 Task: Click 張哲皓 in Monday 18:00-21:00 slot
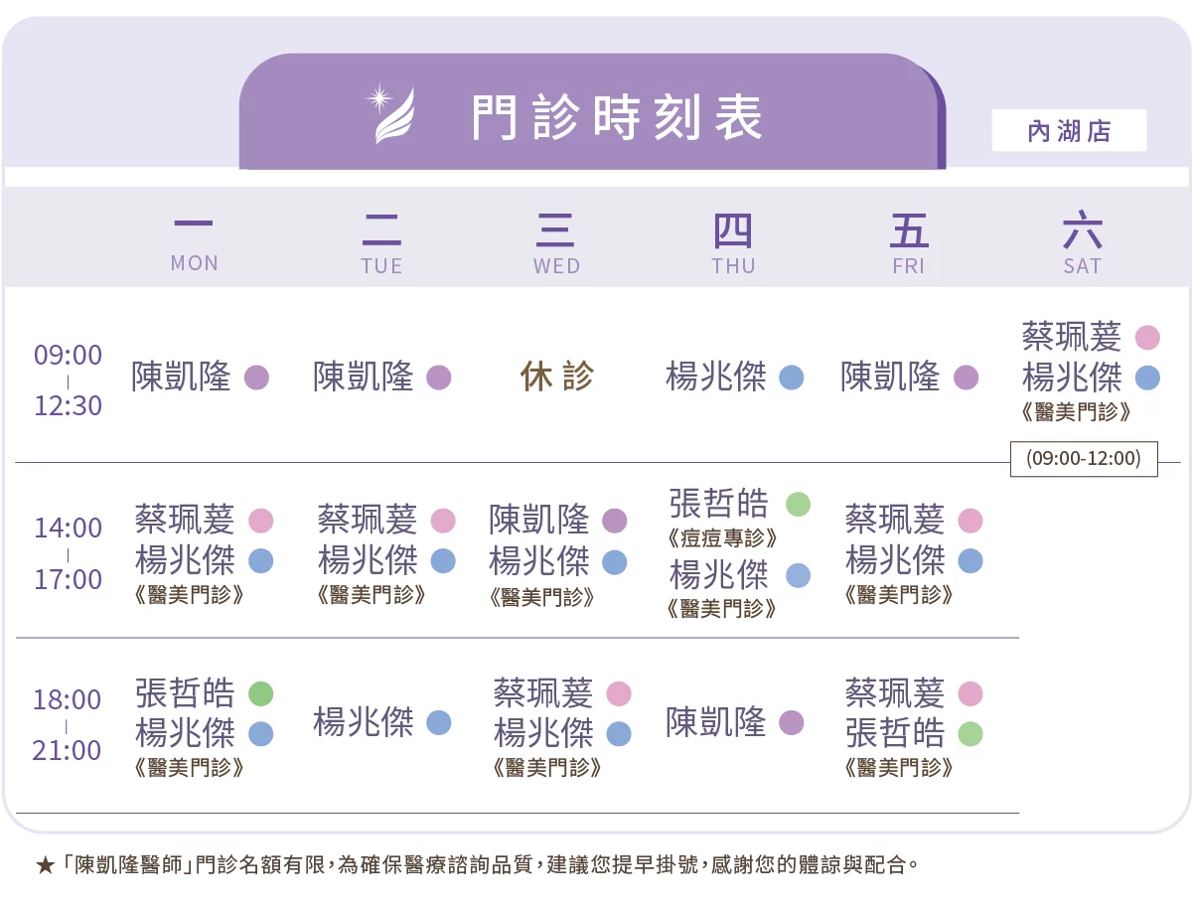click(x=185, y=692)
